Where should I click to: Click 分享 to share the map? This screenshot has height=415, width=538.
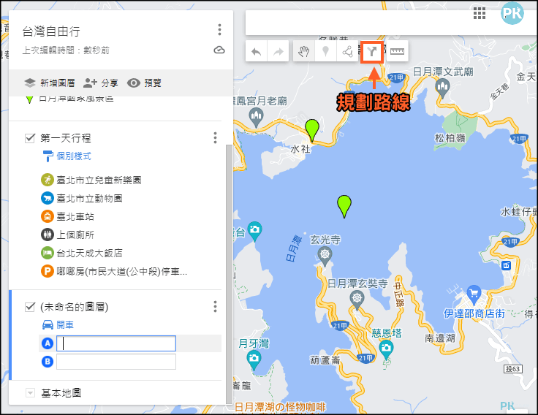[x=101, y=83]
